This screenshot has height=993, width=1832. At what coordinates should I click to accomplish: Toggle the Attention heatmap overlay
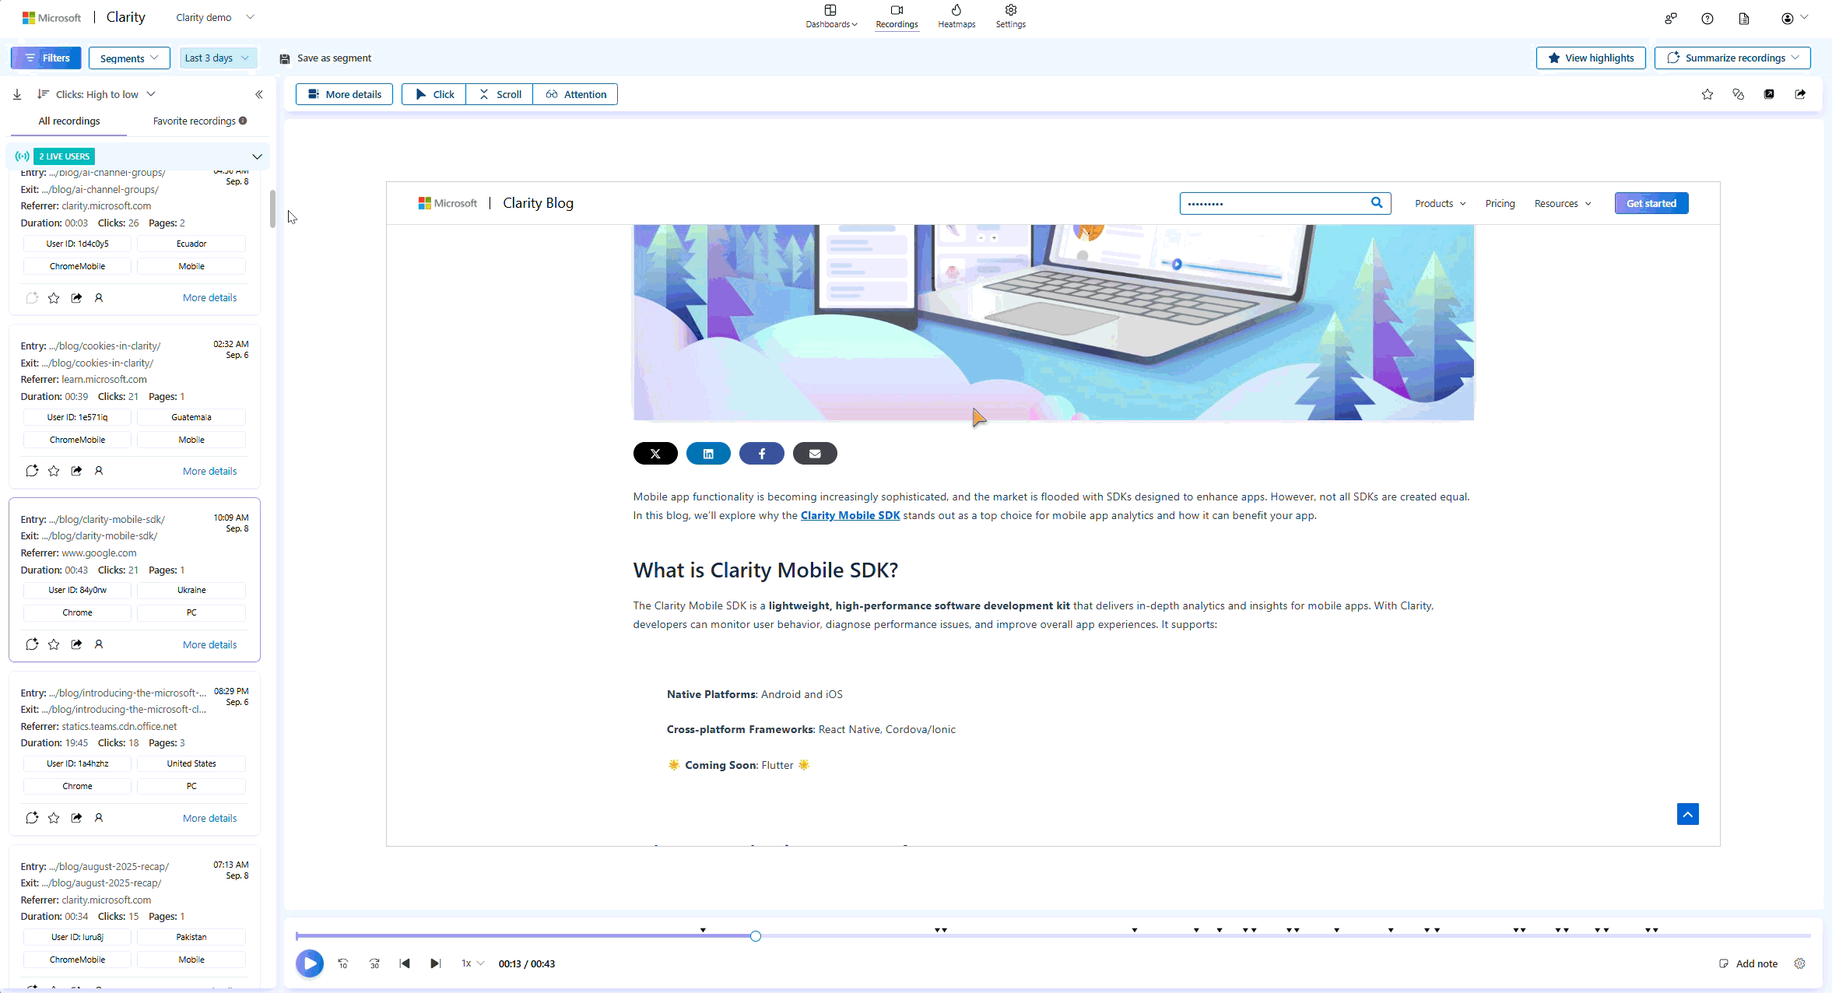click(x=575, y=94)
